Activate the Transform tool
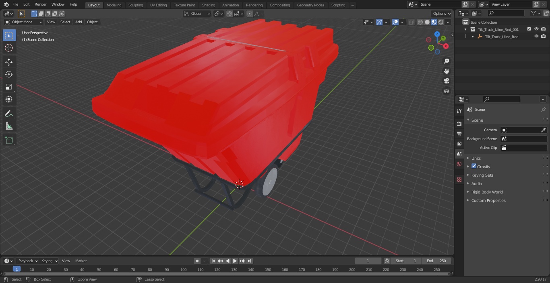550x283 pixels. coord(9,99)
